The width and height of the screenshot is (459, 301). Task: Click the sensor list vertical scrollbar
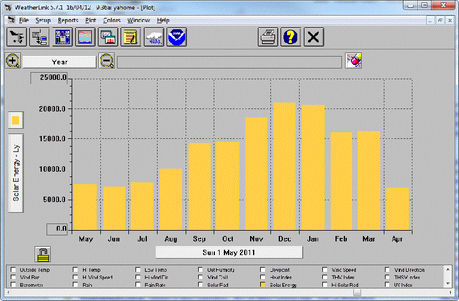coord(448,277)
